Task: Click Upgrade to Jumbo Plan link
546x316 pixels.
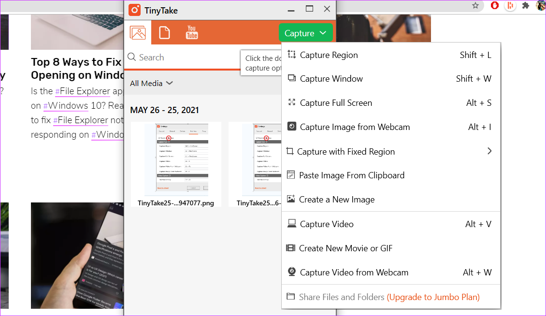Action: click(433, 297)
